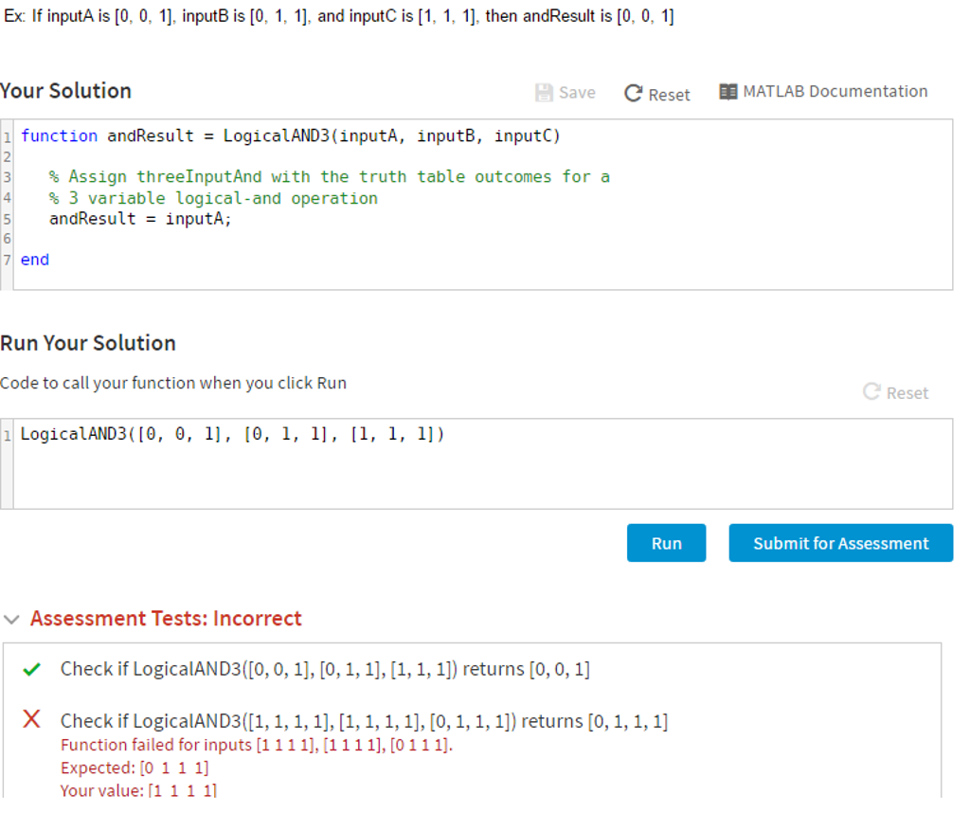Submit the solution for assessment
970x813 pixels.
click(x=840, y=543)
